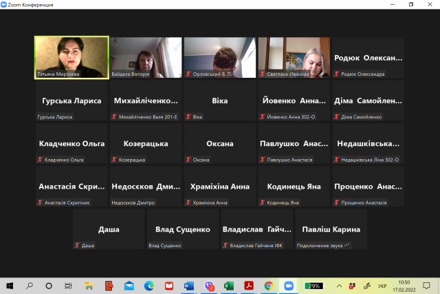The height and width of the screenshot is (294, 440).
Task: Click muted mic icon beside Недашківська Ліна 302-О
Action: tap(336, 160)
